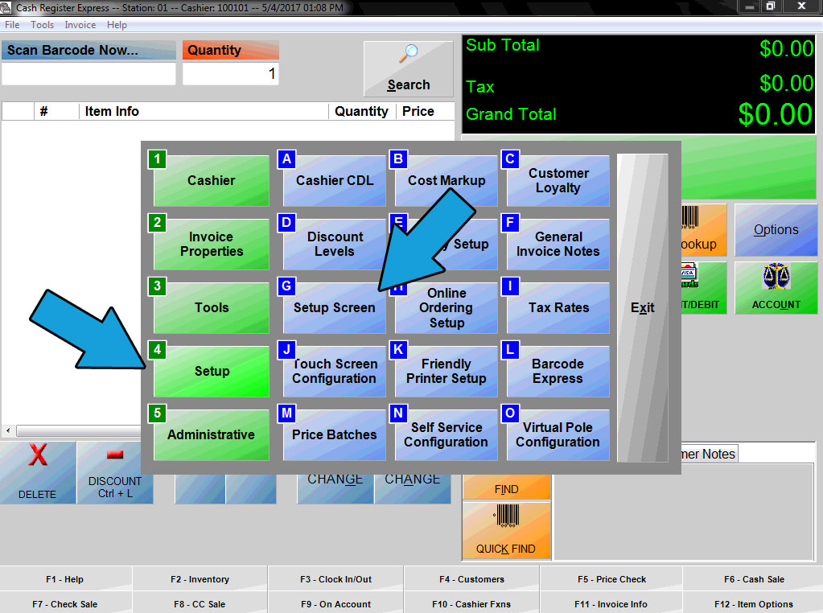Open Cost Markup option
Image resolution: width=823 pixels, height=613 pixels.
[446, 180]
